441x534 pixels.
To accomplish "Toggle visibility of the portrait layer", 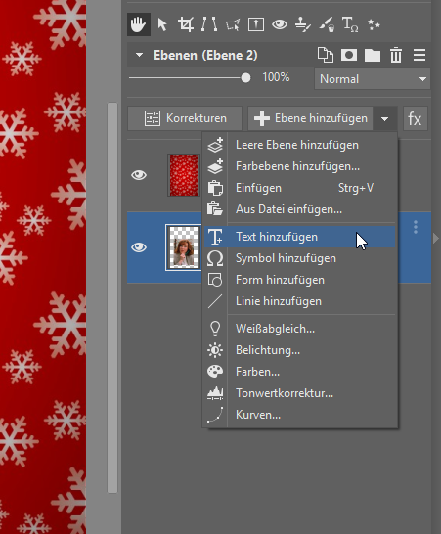I will coord(139,247).
